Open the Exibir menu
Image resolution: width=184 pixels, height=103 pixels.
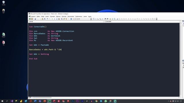[43, 17]
